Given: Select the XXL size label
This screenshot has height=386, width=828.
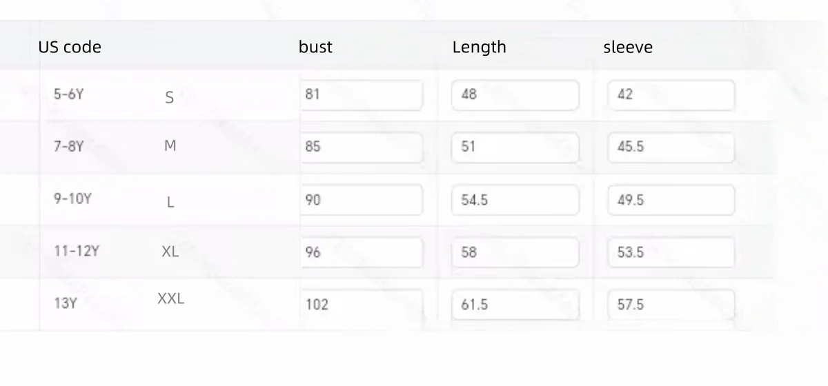Looking at the screenshot, I should (170, 299).
